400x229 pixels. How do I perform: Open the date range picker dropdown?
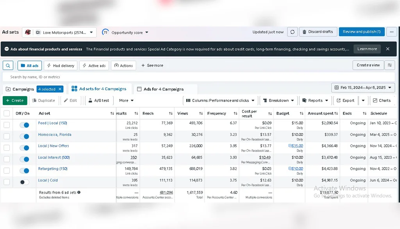pyautogui.click(x=363, y=88)
